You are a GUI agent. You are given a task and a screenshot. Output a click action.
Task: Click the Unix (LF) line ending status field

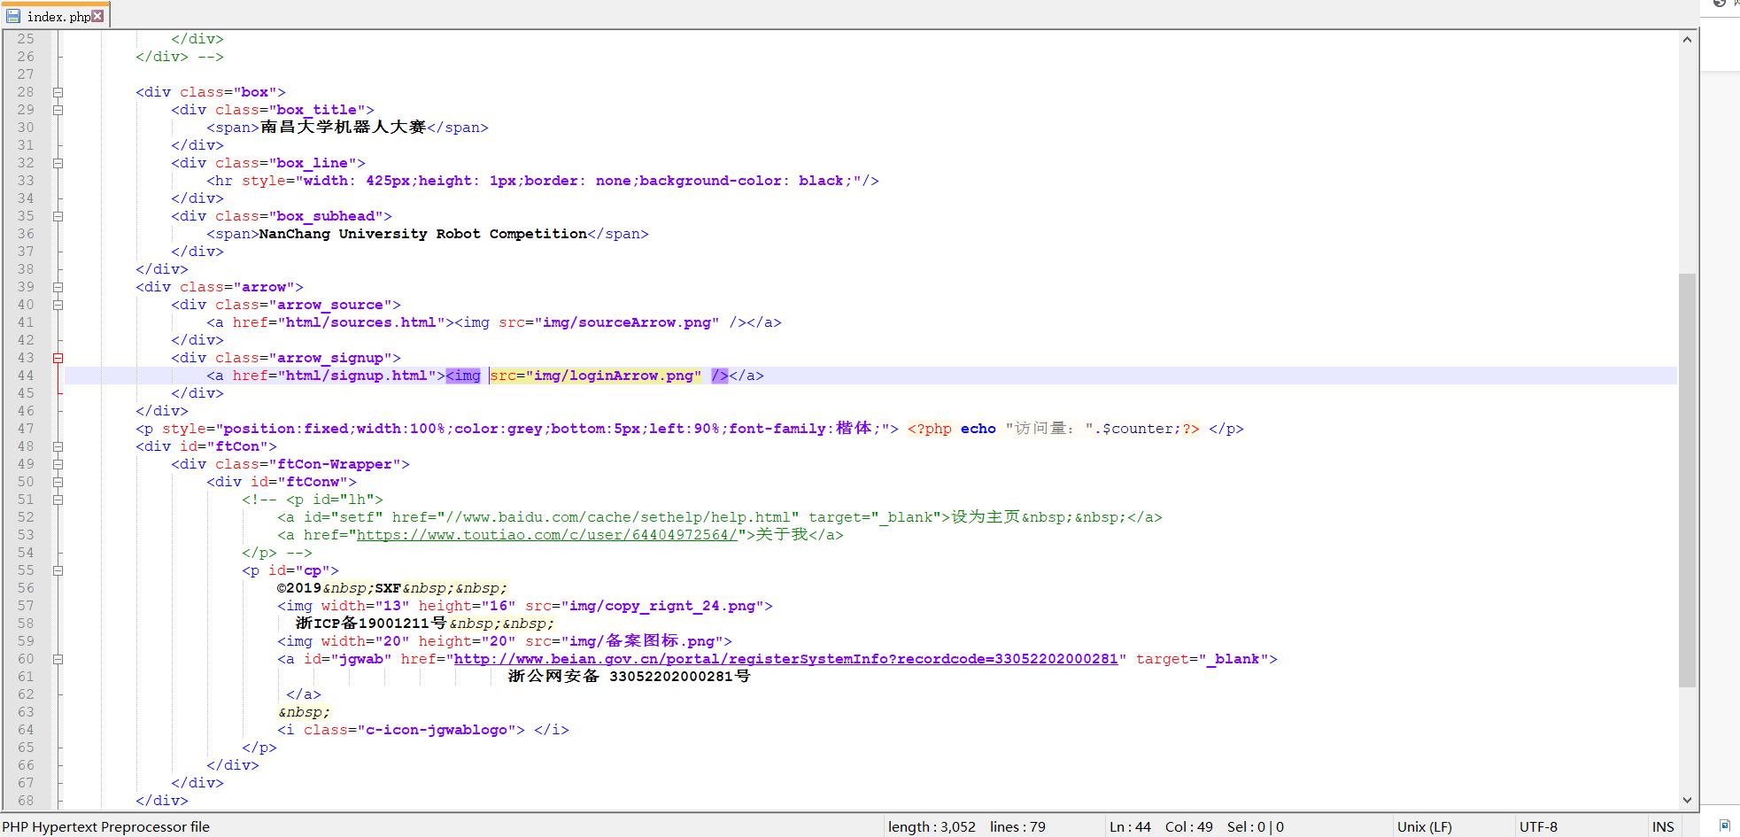click(x=1424, y=826)
